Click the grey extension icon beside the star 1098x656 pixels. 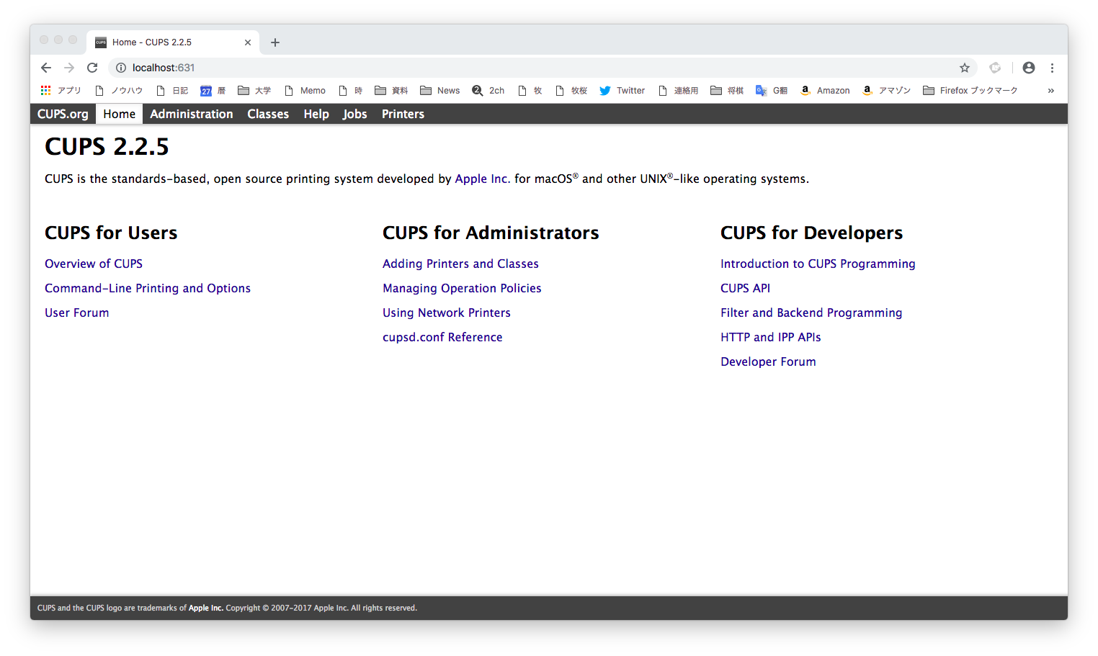[995, 68]
